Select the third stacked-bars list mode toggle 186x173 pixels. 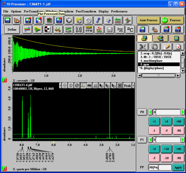[x=176, y=38]
